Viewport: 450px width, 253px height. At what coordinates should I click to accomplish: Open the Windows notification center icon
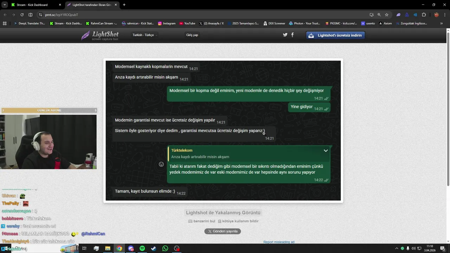(443, 248)
